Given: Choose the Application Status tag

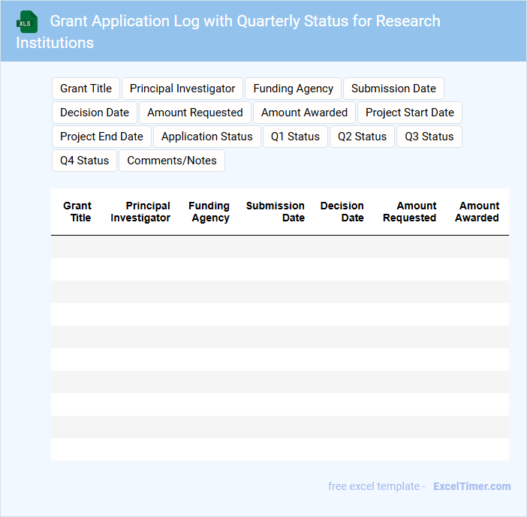Looking at the screenshot, I should point(206,137).
